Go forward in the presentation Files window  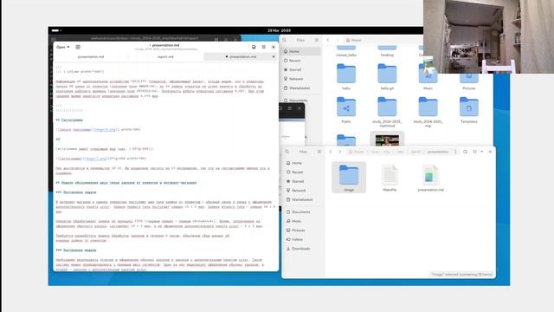point(340,152)
